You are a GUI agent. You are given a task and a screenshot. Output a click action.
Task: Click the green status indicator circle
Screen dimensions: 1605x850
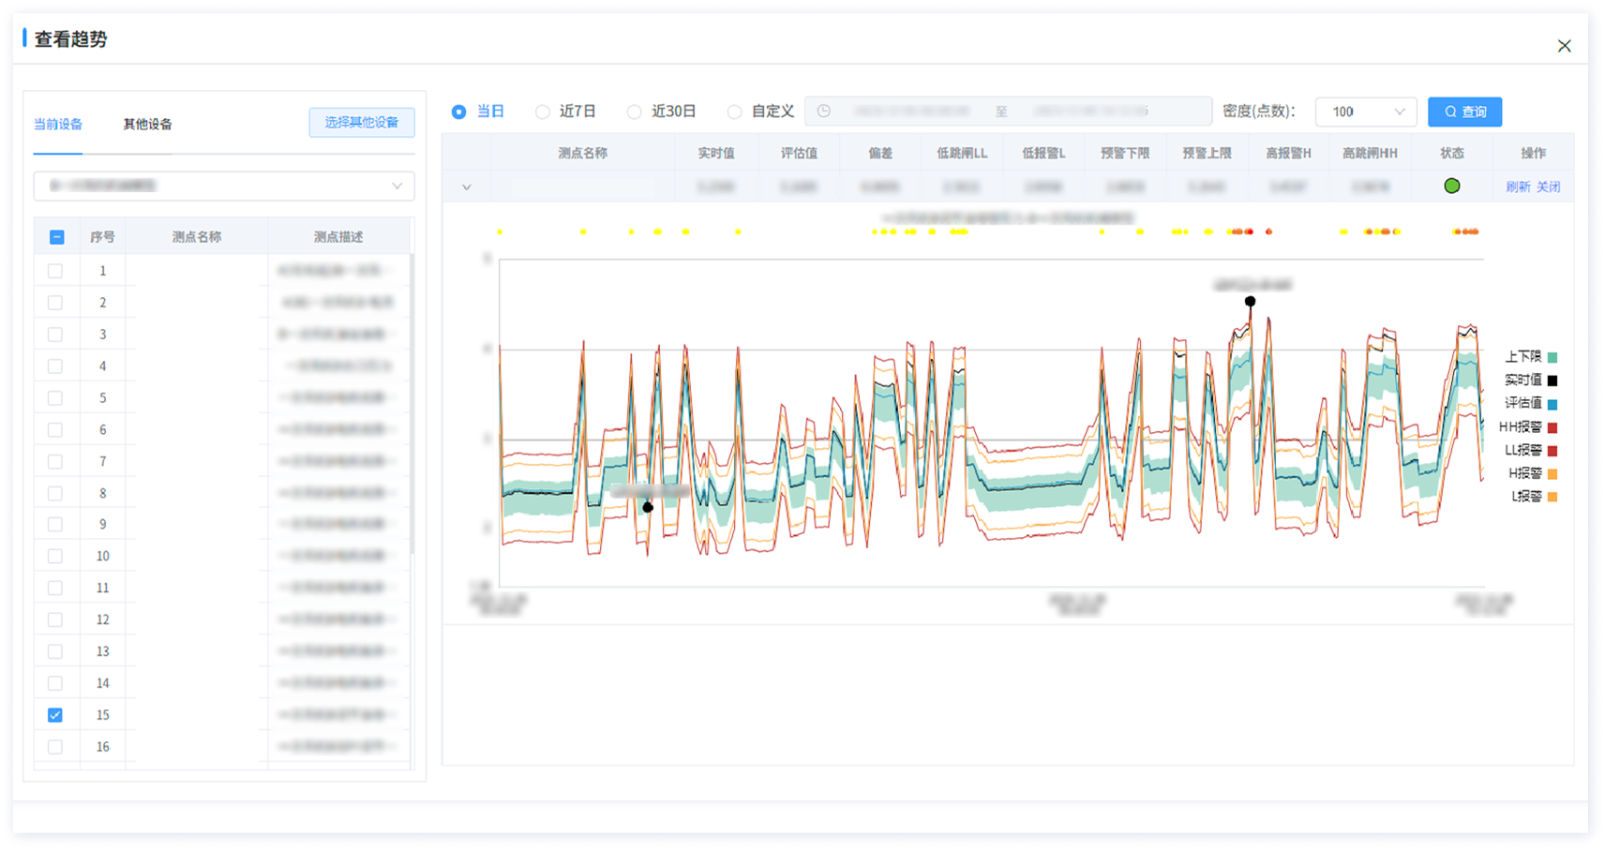(x=1451, y=186)
